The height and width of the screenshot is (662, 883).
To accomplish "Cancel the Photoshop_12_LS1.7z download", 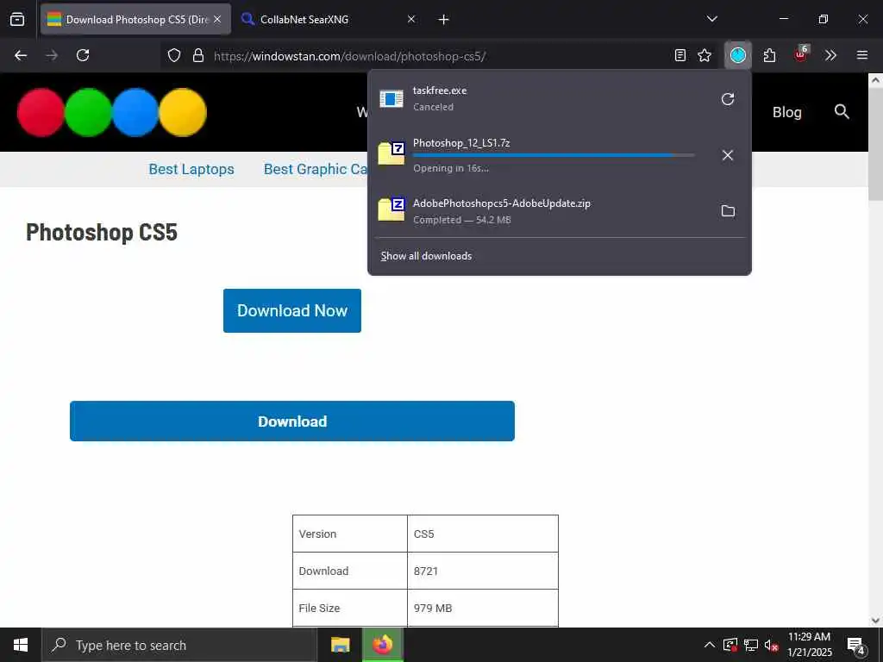I will click(x=728, y=155).
